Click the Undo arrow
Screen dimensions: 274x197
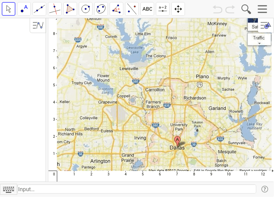217,9
